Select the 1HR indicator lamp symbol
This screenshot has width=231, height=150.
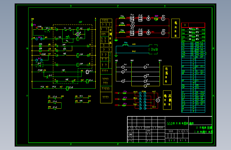pyautogui.click(x=40, y=51)
